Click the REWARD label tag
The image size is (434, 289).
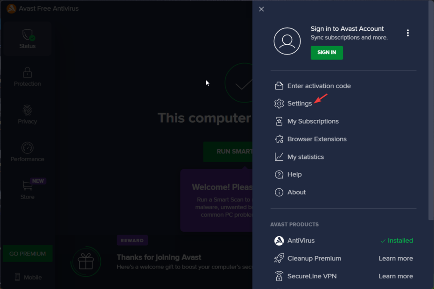(x=132, y=241)
